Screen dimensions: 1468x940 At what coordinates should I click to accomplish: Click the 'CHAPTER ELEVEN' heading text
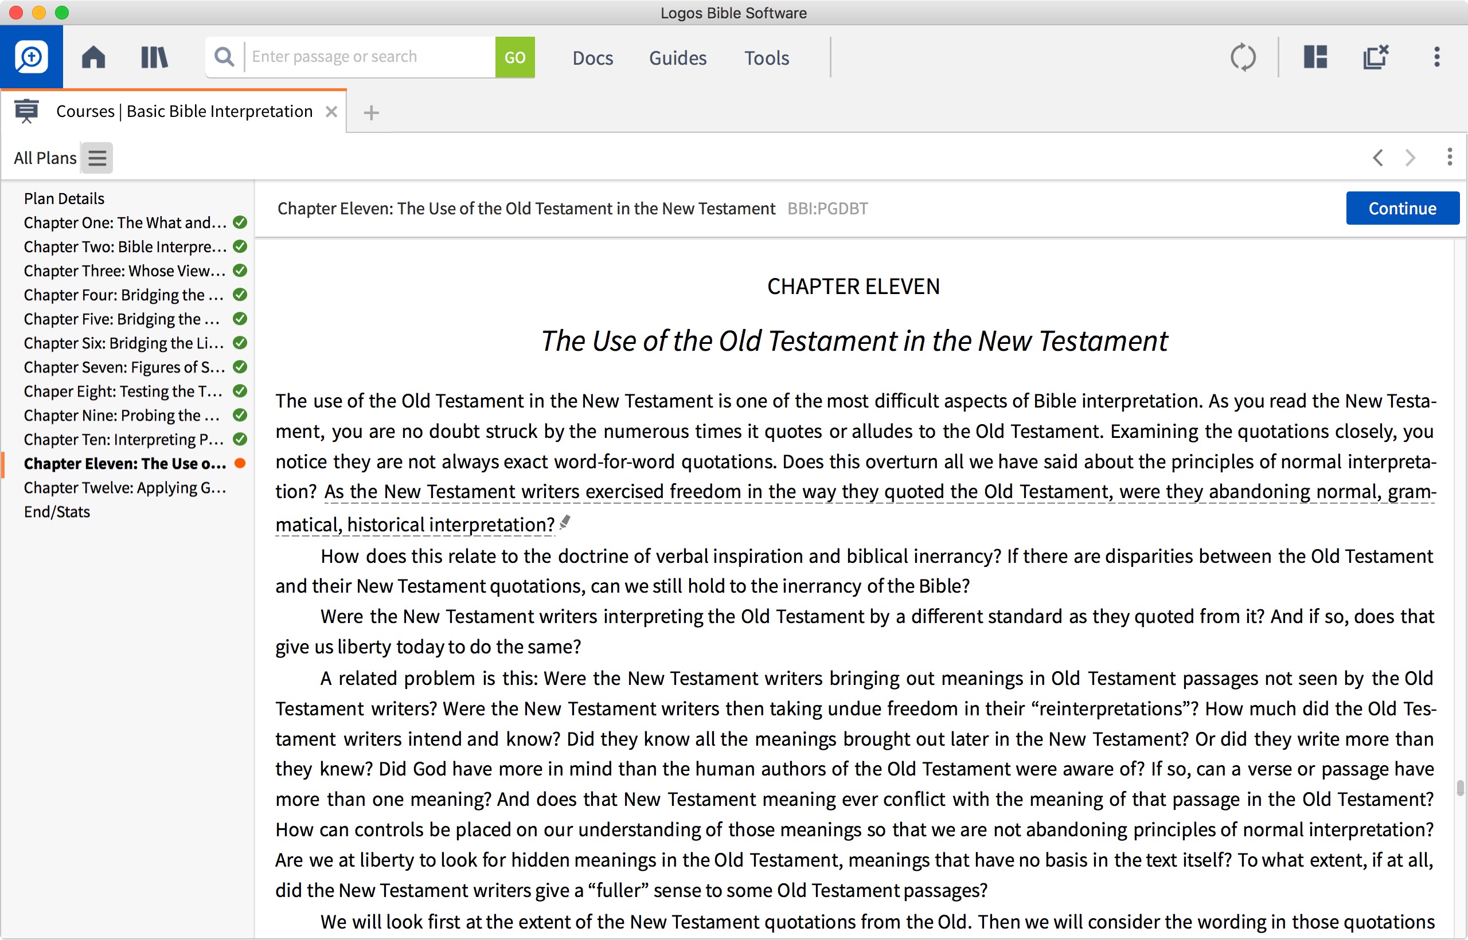[853, 287]
